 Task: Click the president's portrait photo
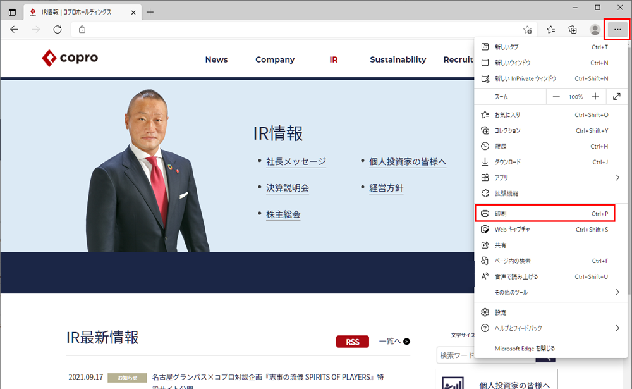(x=147, y=171)
